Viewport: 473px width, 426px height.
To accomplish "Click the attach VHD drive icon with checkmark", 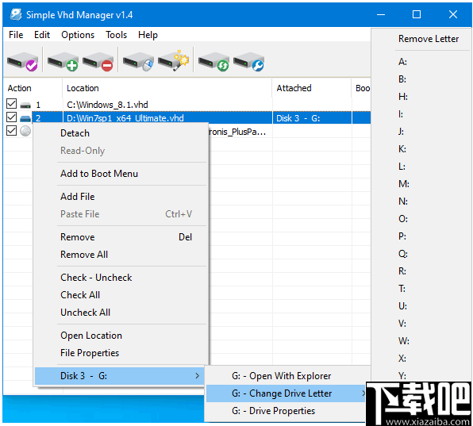I will [x=22, y=62].
